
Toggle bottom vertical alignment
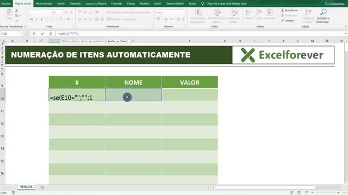pyautogui.click(x=90, y=12)
